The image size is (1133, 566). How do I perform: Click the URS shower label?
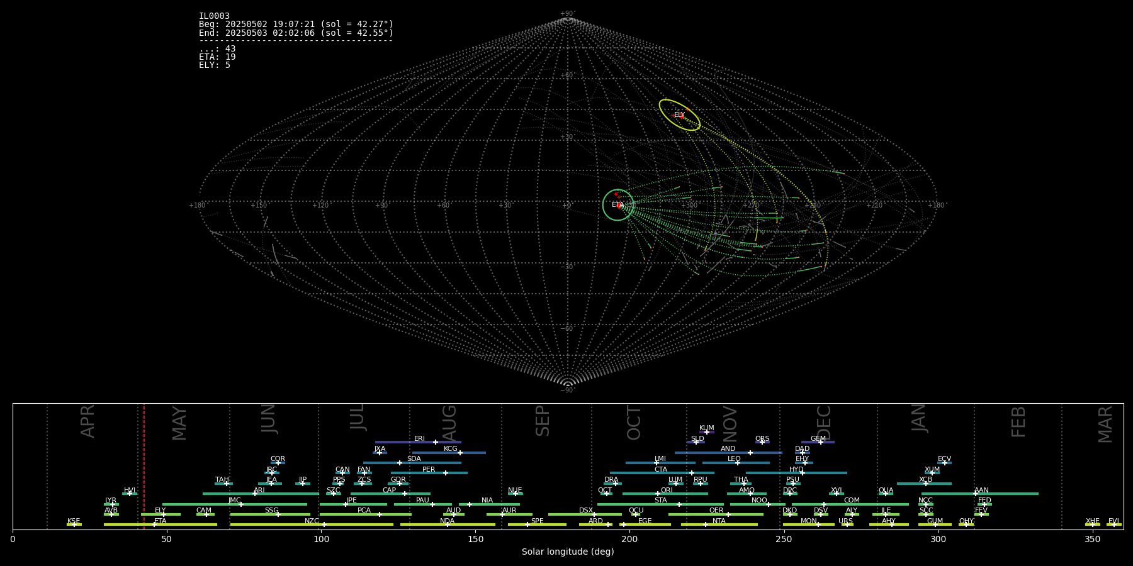(x=845, y=521)
